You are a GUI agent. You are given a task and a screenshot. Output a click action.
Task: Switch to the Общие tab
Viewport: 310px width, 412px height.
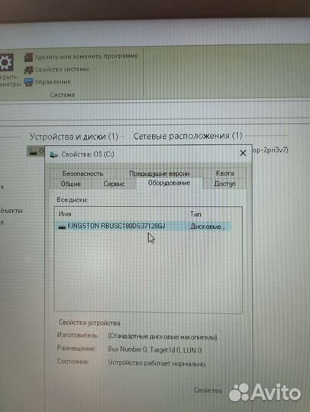(x=70, y=184)
